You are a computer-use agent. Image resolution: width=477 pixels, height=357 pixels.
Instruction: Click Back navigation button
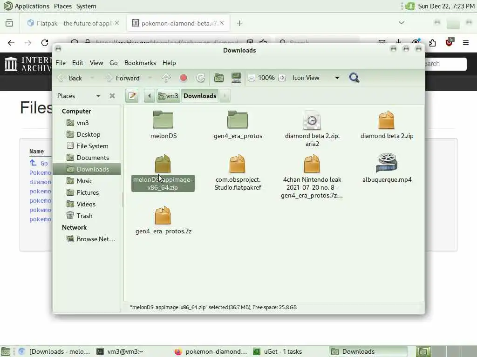(x=70, y=78)
